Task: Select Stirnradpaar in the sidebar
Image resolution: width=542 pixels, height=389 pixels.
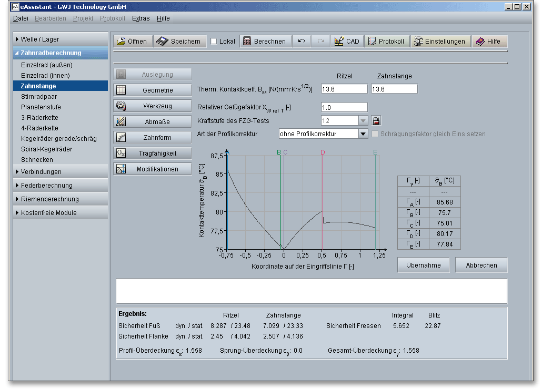Action: click(38, 97)
